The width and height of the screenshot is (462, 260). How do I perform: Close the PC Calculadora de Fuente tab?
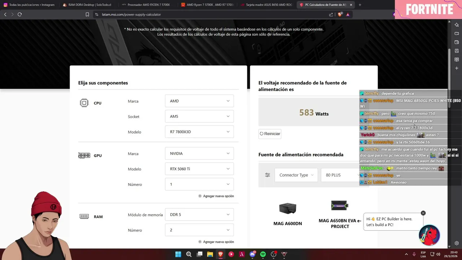pyautogui.click(x=350, y=5)
